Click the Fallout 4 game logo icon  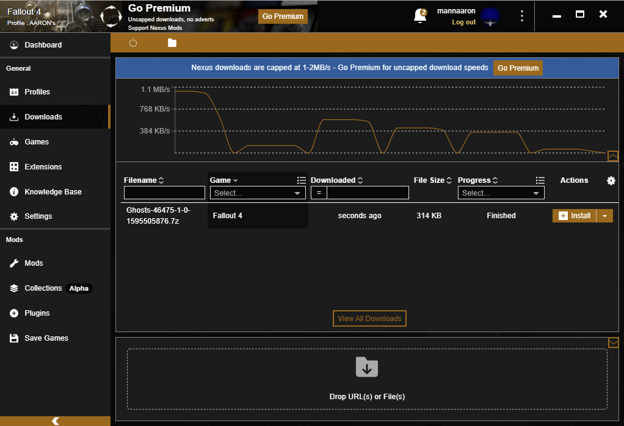pos(111,16)
